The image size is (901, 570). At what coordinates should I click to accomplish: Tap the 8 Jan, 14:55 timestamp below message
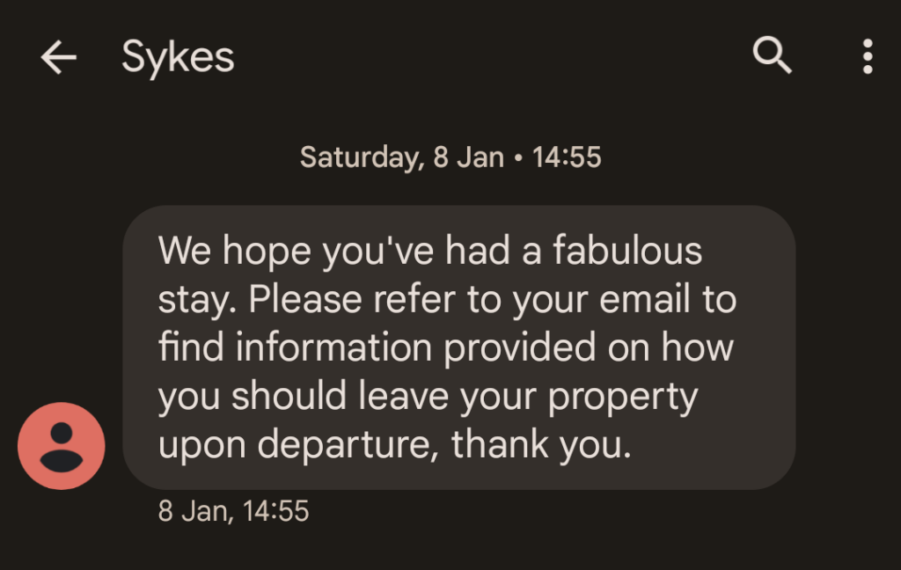click(x=233, y=511)
